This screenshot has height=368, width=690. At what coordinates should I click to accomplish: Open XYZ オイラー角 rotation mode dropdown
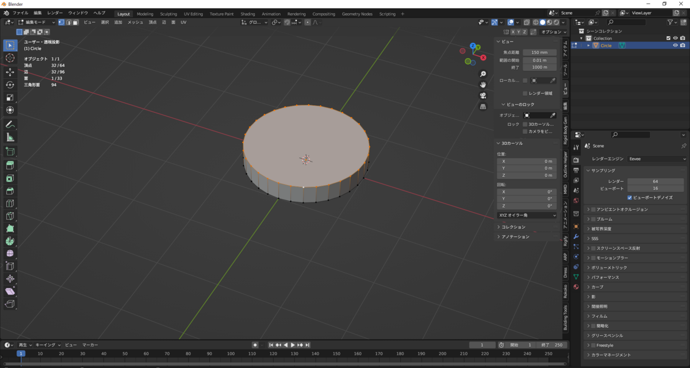point(527,215)
